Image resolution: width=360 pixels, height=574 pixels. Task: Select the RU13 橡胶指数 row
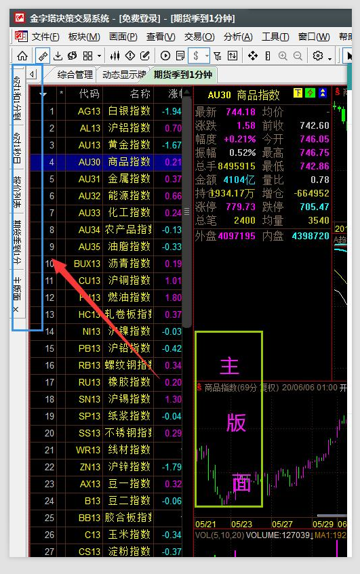click(x=106, y=382)
